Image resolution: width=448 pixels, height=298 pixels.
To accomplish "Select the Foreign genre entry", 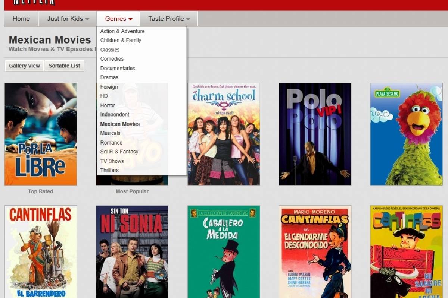I will point(109,87).
